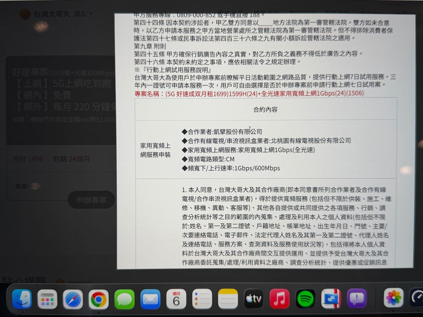
Task: Click the 合約內容 table header
Action: pos(265,109)
